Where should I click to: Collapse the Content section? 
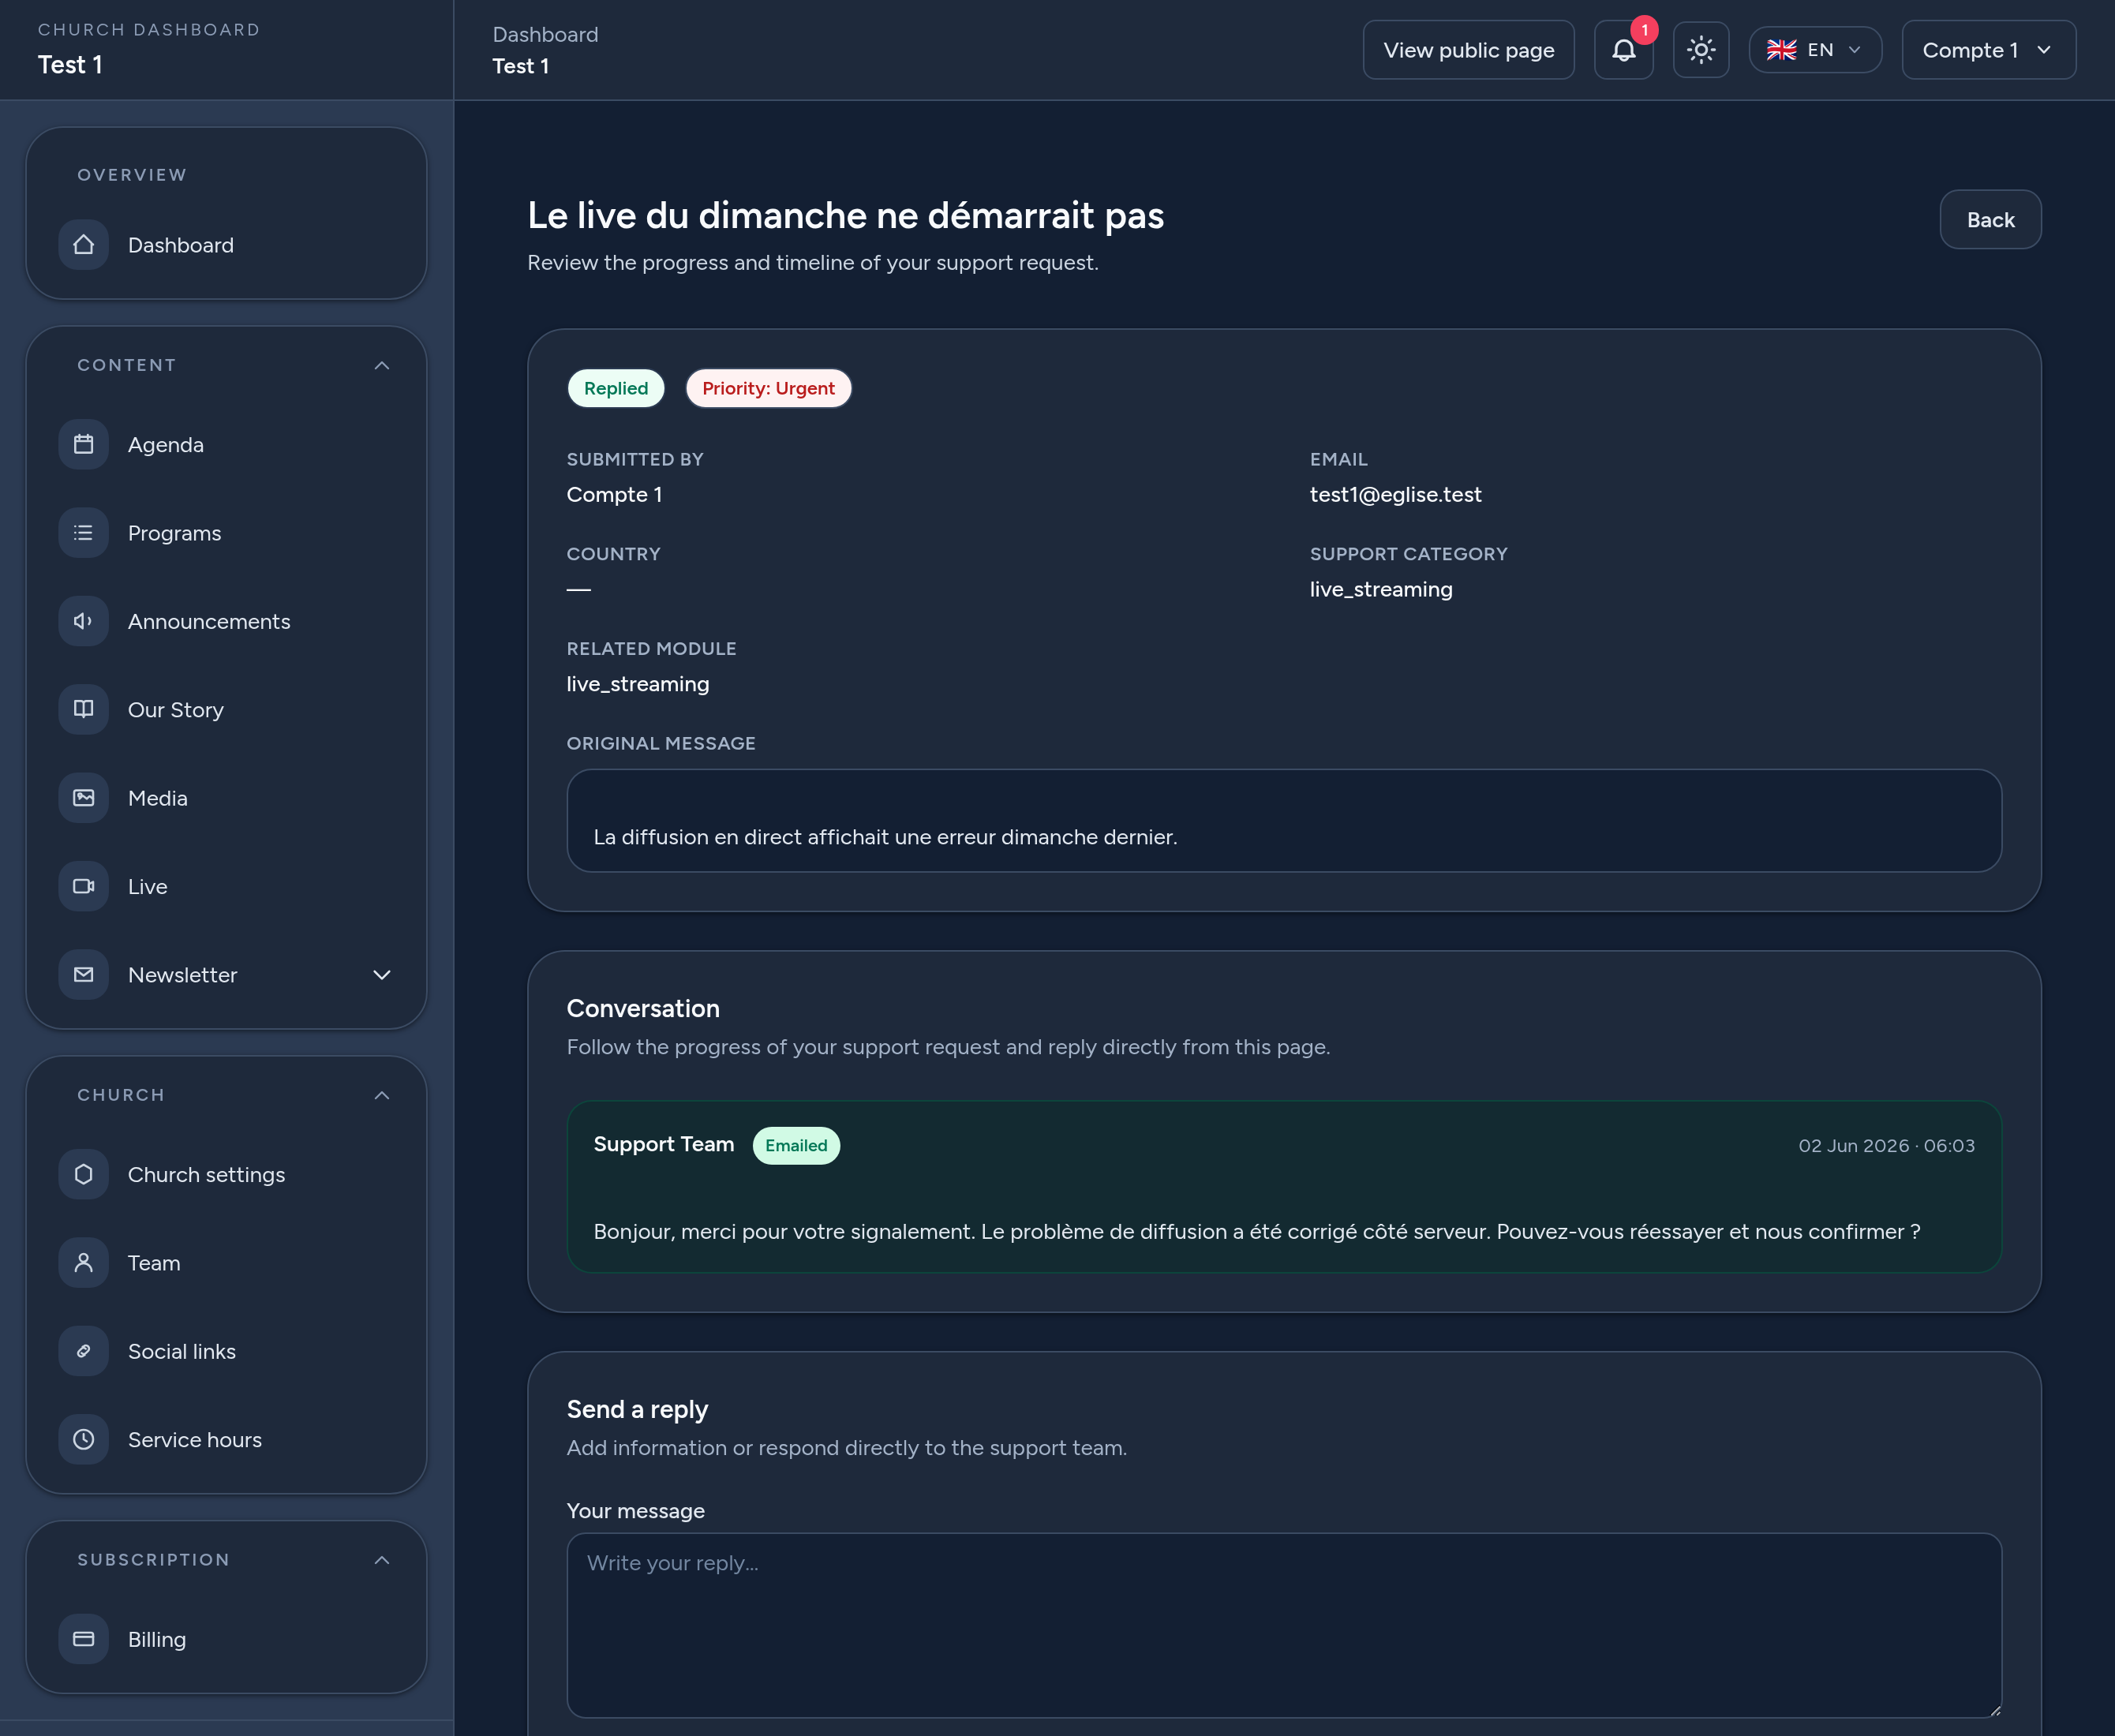(382, 366)
